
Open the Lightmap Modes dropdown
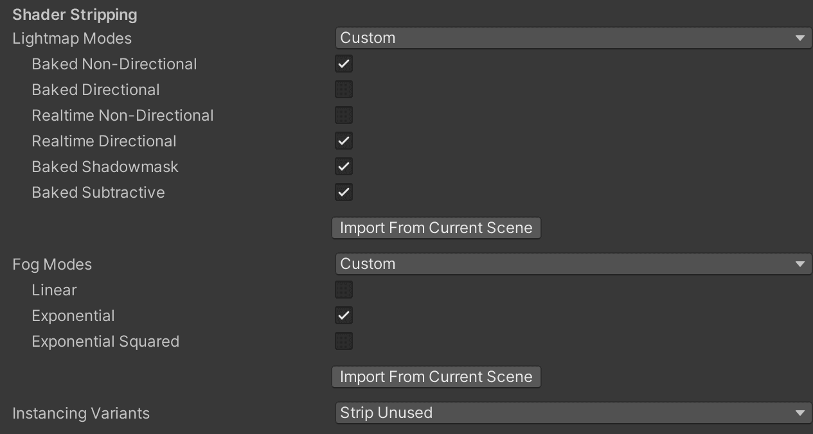tap(572, 38)
